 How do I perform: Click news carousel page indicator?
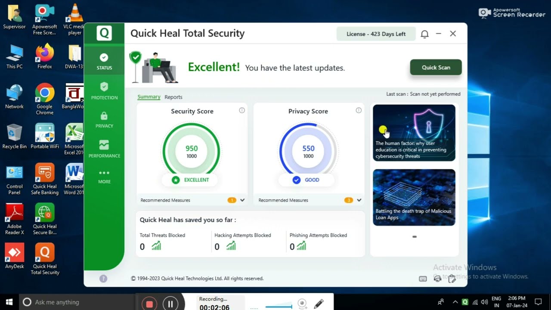tap(415, 236)
